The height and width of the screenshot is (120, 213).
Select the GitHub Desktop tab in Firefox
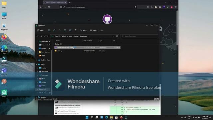coord(55,2)
